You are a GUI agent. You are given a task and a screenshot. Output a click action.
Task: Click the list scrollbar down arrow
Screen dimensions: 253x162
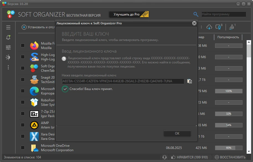[249, 151]
